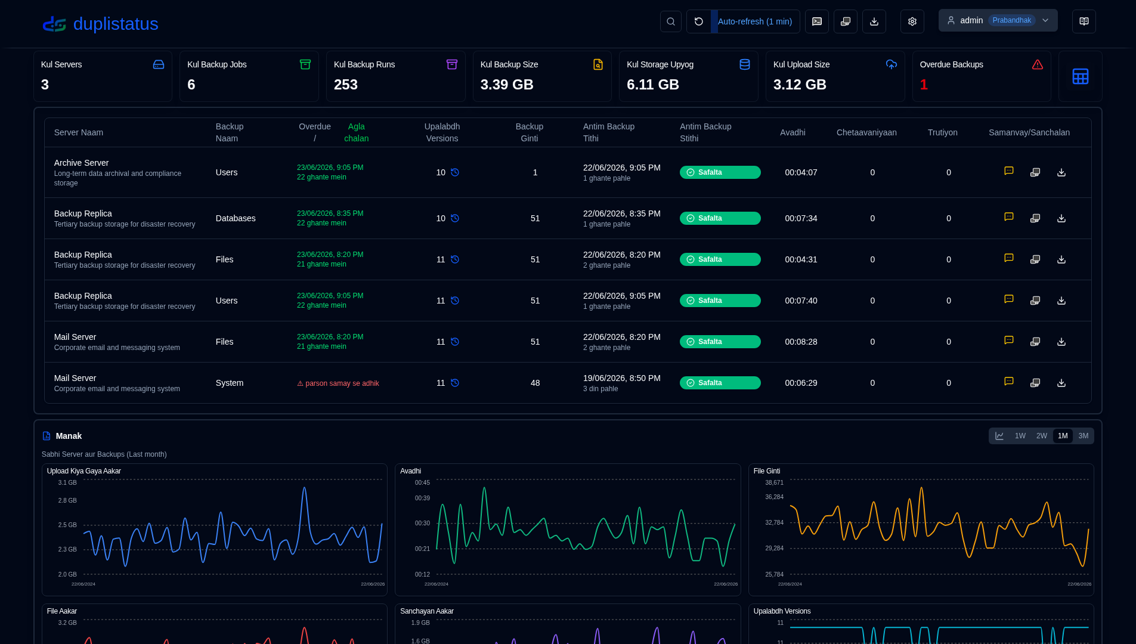Open the stacked-windows icon in the header
Image resolution: width=1136 pixels, height=644 pixels.
point(846,21)
